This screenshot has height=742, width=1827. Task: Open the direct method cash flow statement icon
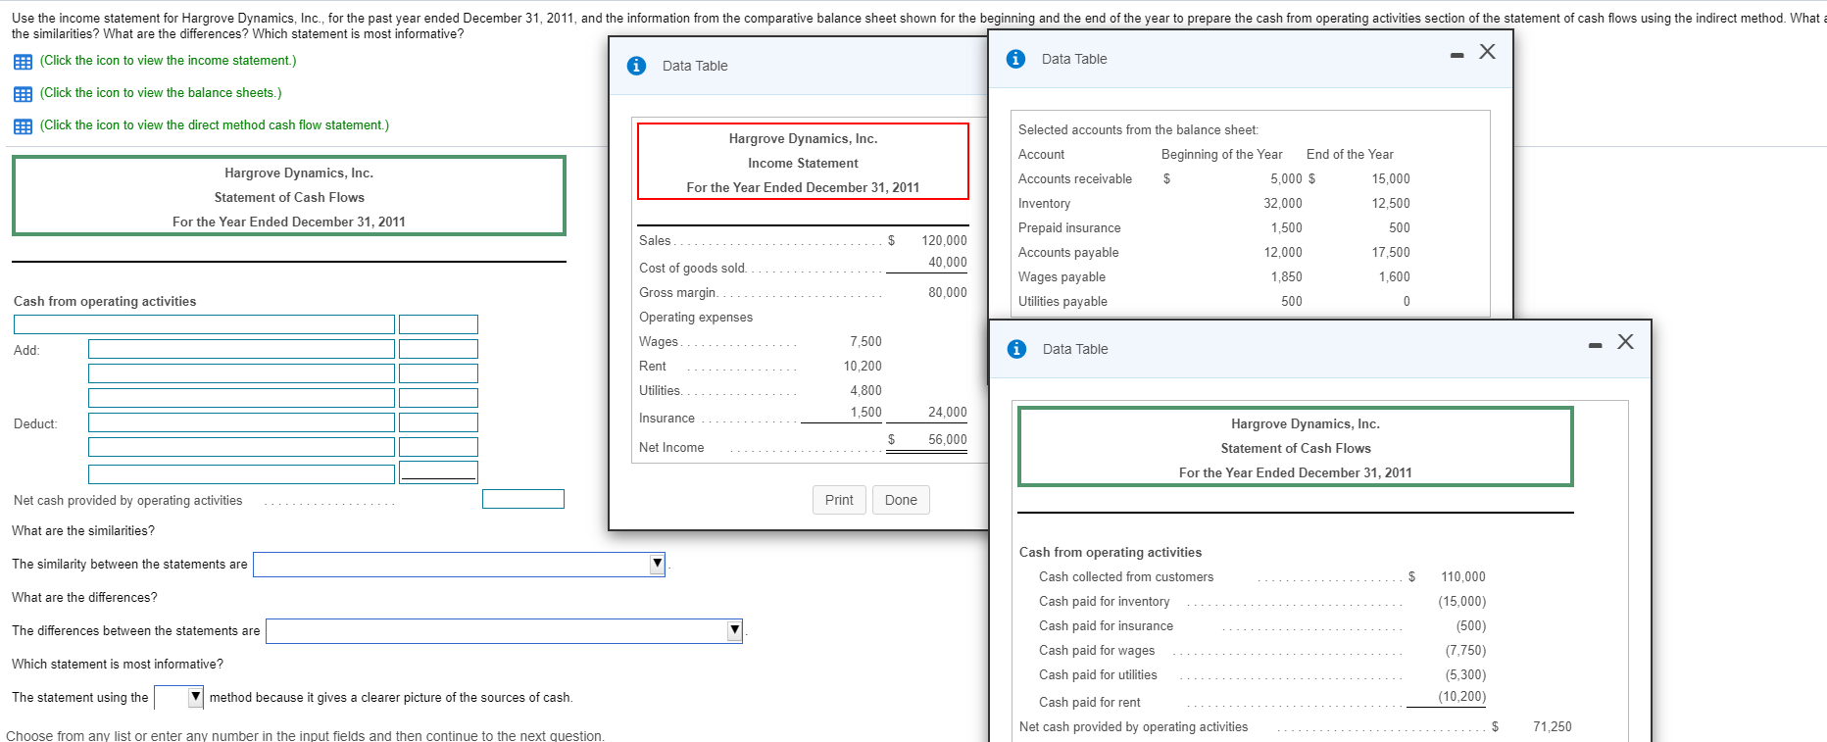point(23,126)
